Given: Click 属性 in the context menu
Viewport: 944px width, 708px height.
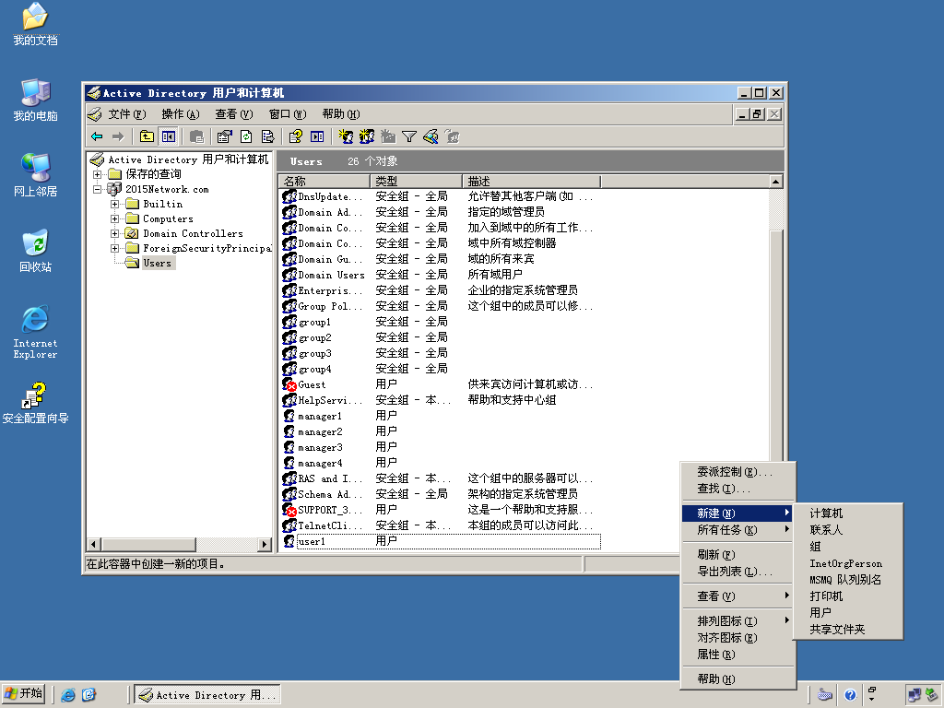Looking at the screenshot, I should (x=738, y=655).
